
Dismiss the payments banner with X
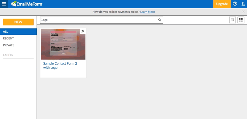click(243, 12)
